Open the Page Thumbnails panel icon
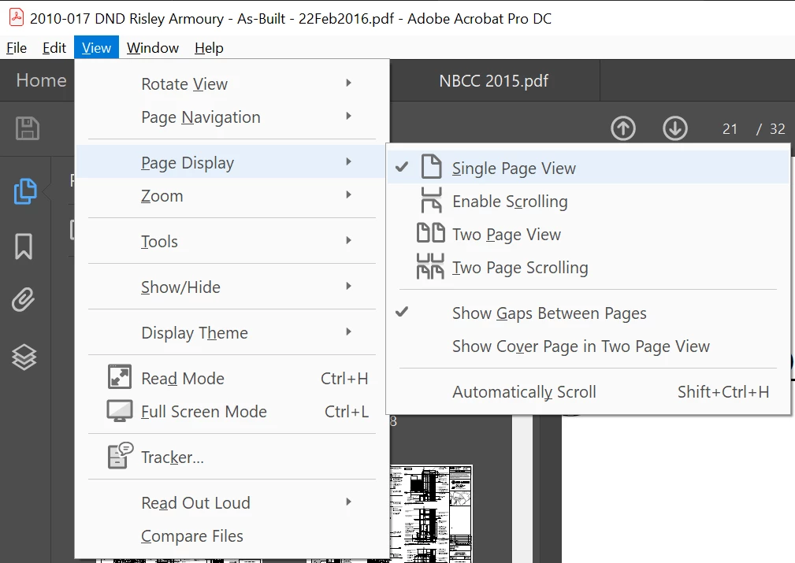This screenshot has height=563, width=795. tap(25, 191)
